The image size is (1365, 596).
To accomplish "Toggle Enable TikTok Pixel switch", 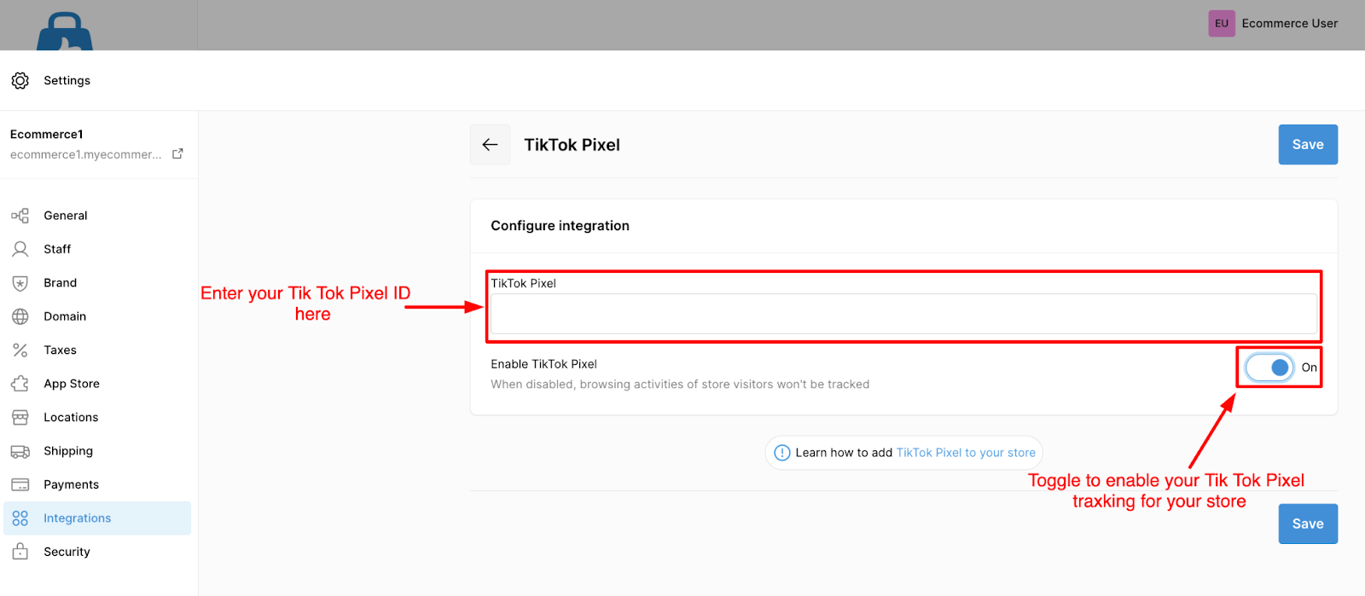I will pos(1269,367).
